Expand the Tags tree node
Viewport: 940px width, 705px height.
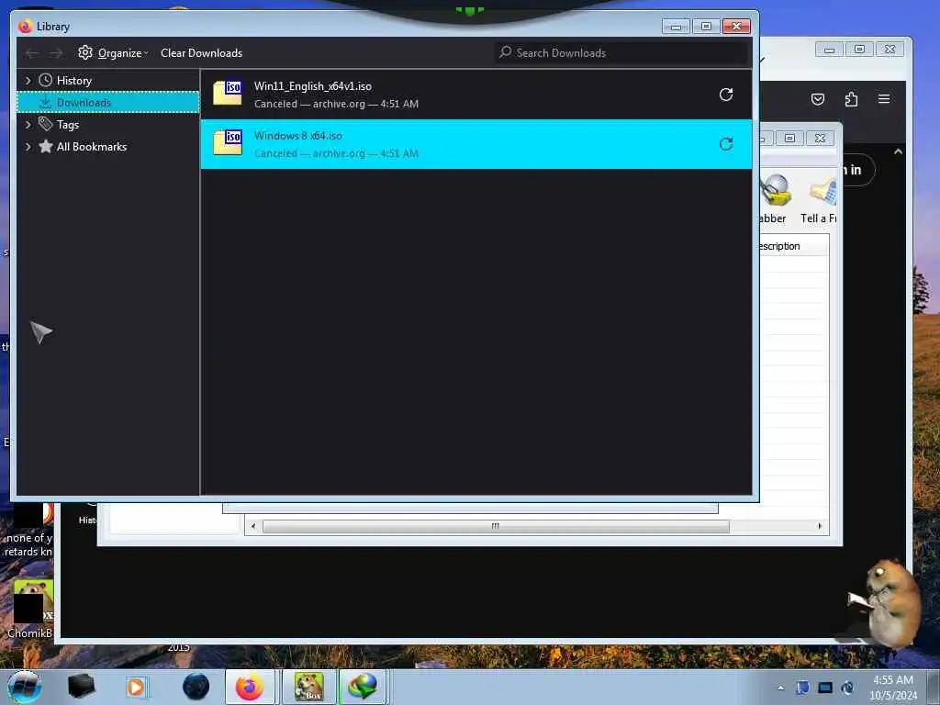(x=28, y=125)
